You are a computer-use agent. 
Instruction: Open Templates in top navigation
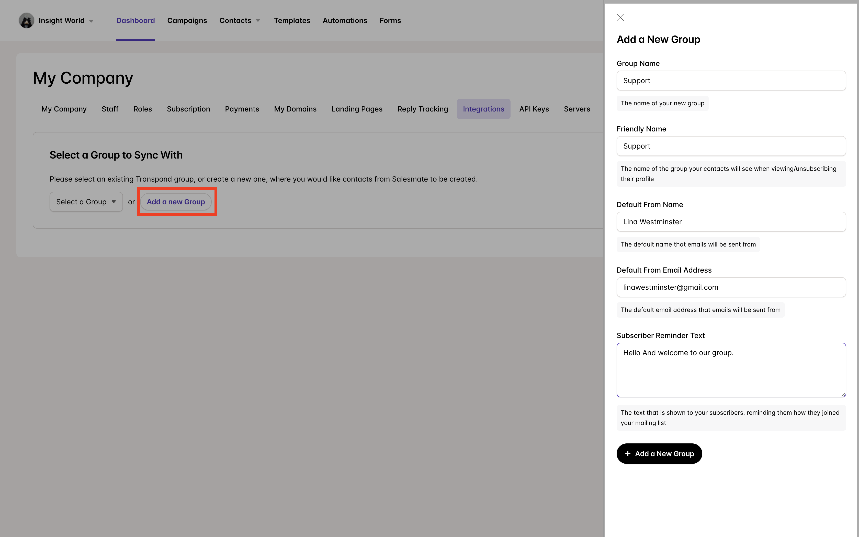tap(292, 21)
